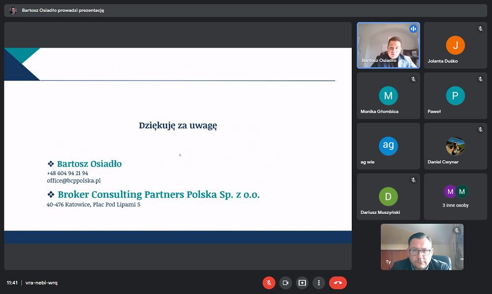This screenshot has width=492, height=294.
Task: Unmute microphone with red mic button
Action: click(x=269, y=283)
